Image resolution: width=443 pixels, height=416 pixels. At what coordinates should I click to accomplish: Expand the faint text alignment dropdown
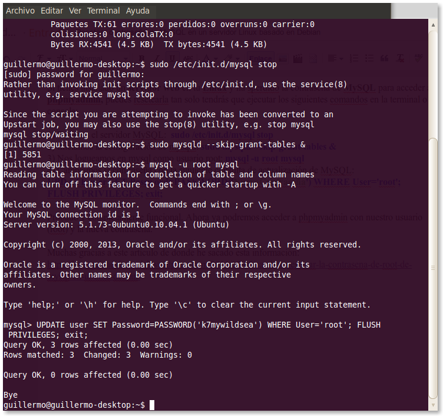(336, 58)
